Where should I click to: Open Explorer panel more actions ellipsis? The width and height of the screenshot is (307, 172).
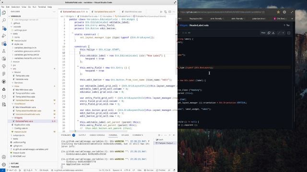pyautogui.click(x=54, y=11)
